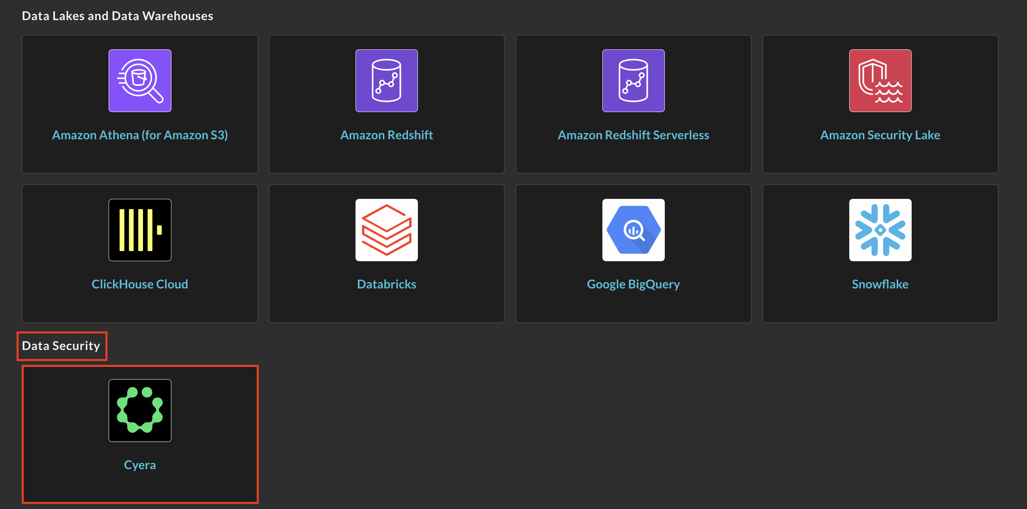
Task: Open the Amazon Athena (for Amazon S3) link
Action: click(x=140, y=135)
